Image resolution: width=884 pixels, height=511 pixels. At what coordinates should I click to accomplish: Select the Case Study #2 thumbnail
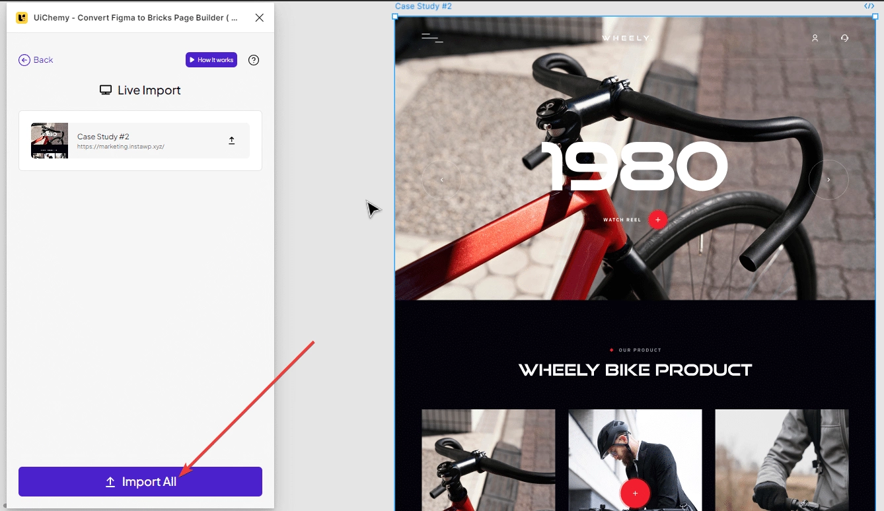[x=50, y=141]
